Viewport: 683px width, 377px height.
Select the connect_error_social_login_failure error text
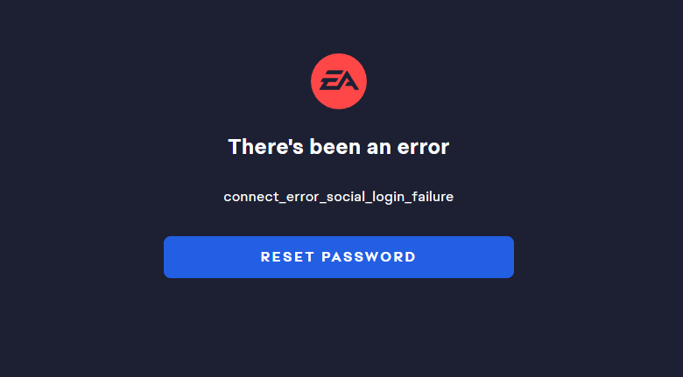pyautogui.click(x=339, y=197)
